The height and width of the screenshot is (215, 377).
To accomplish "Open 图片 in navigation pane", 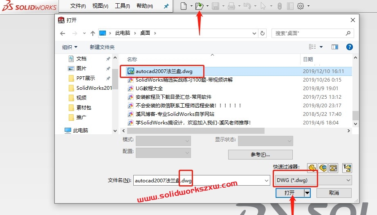I will (81, 69).
